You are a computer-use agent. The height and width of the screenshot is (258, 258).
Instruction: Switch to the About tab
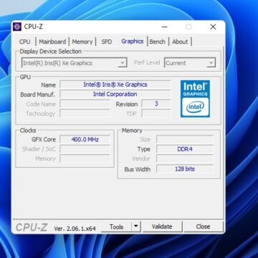click(180, 42)
